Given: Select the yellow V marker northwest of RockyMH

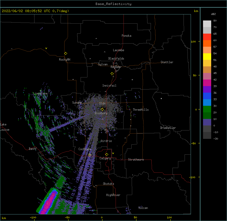Looking at the screenshot, I should (46, 48).
